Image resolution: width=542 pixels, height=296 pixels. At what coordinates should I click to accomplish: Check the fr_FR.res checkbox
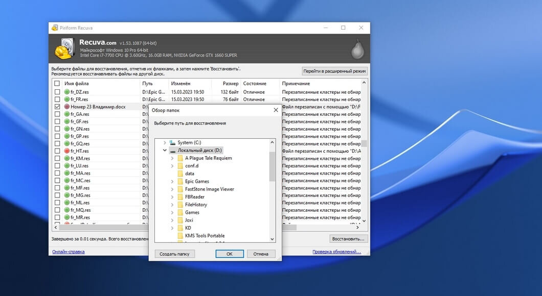click(57, 100)
